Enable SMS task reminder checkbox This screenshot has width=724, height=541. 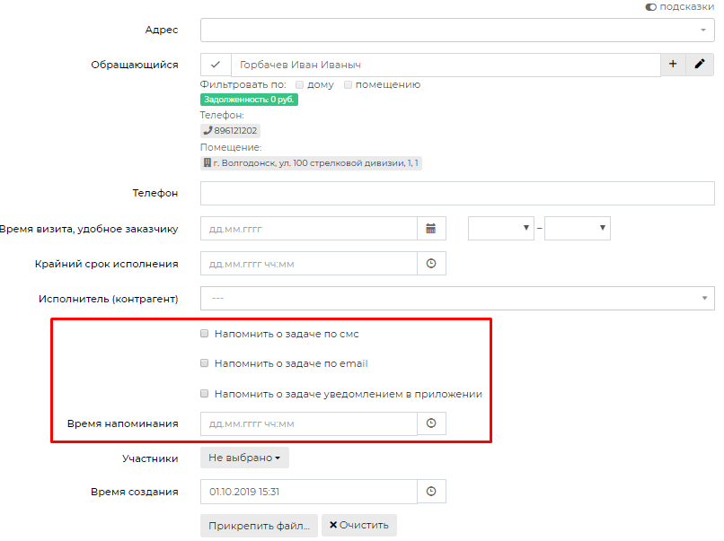click(x=204, y=334)
